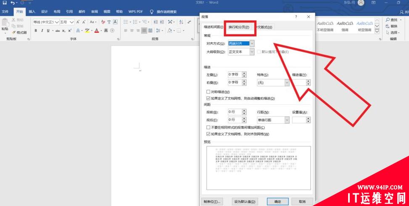
Task: Open the font size (五号) dropdown
Action: [72, 22]
